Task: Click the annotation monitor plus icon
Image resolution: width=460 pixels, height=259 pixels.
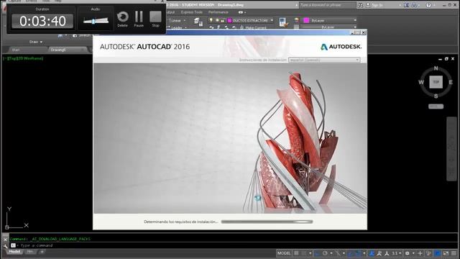Action: click(x=420, y=253)
